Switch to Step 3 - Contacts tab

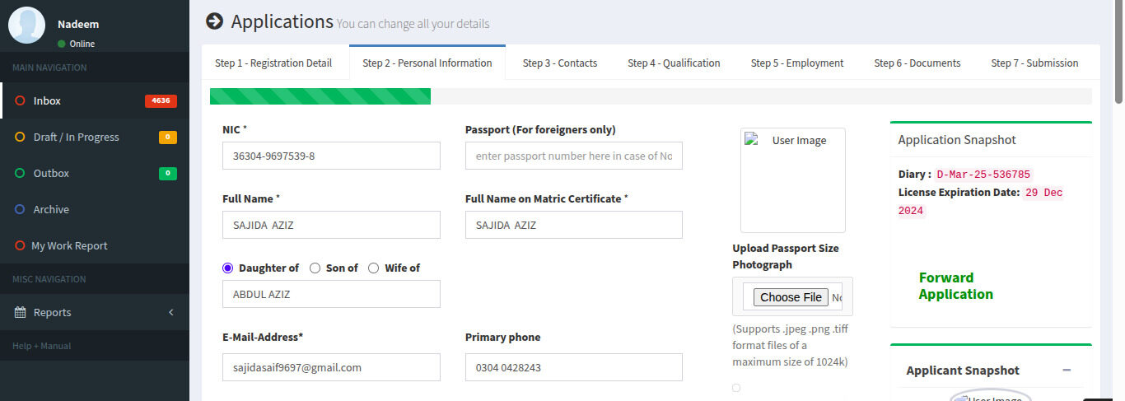[560, 63]
